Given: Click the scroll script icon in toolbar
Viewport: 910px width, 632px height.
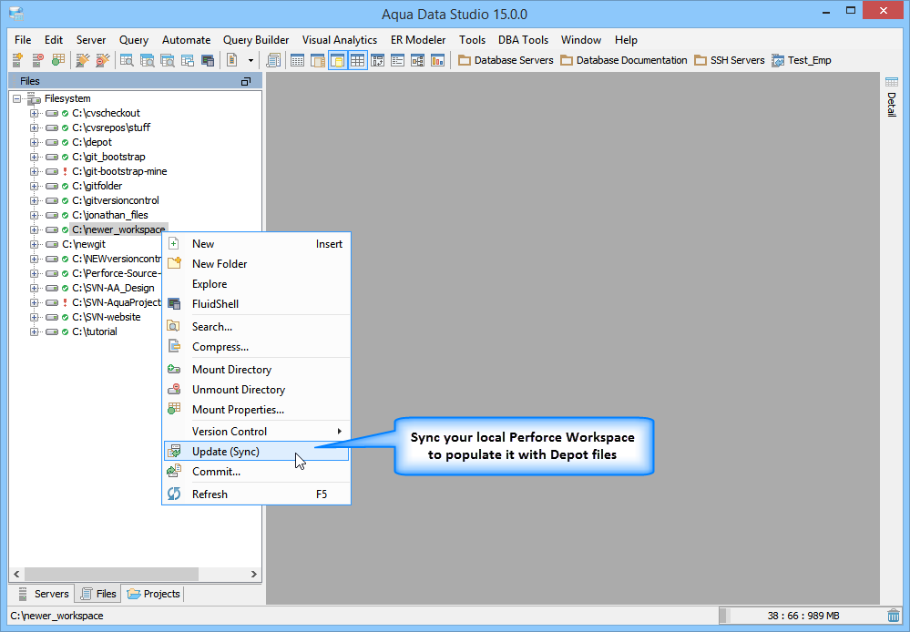Looking at the screenshot, I should click(273, 60).
